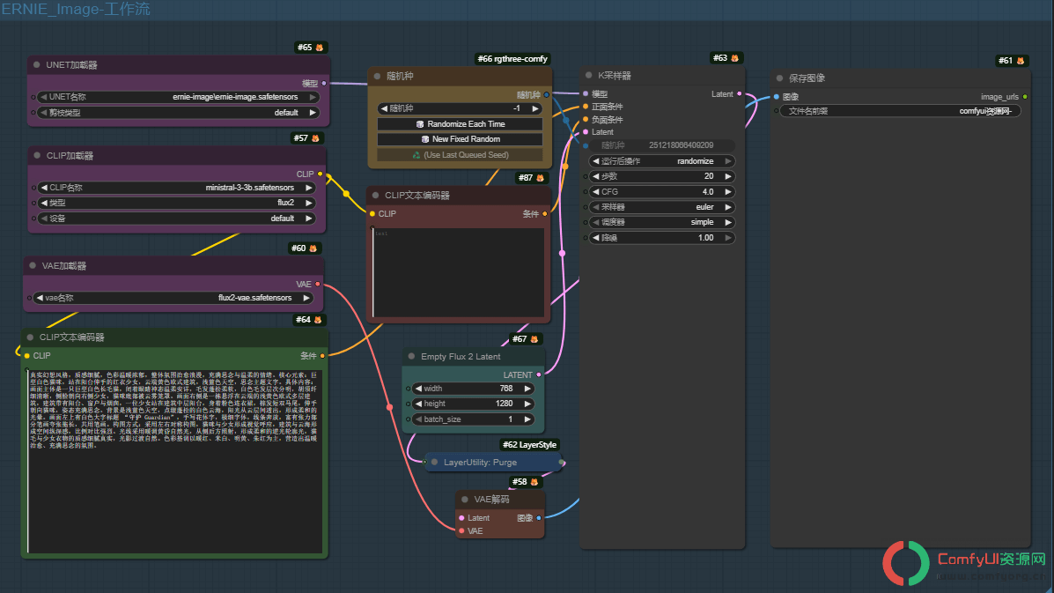Click the Randomize Each Time button
Screen dimensions: 1054x593
click(460, 124)
